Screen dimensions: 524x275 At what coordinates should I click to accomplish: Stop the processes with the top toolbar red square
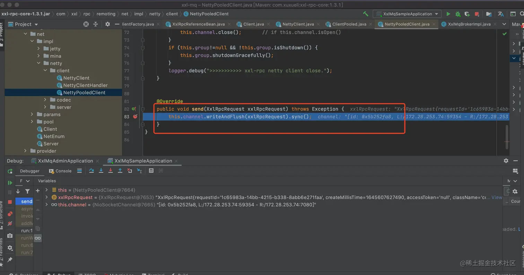pos(477,14)
